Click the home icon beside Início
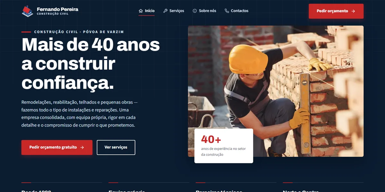Image resolution: width=385 pixels, height=192 pixels. [x=141, y=11]
